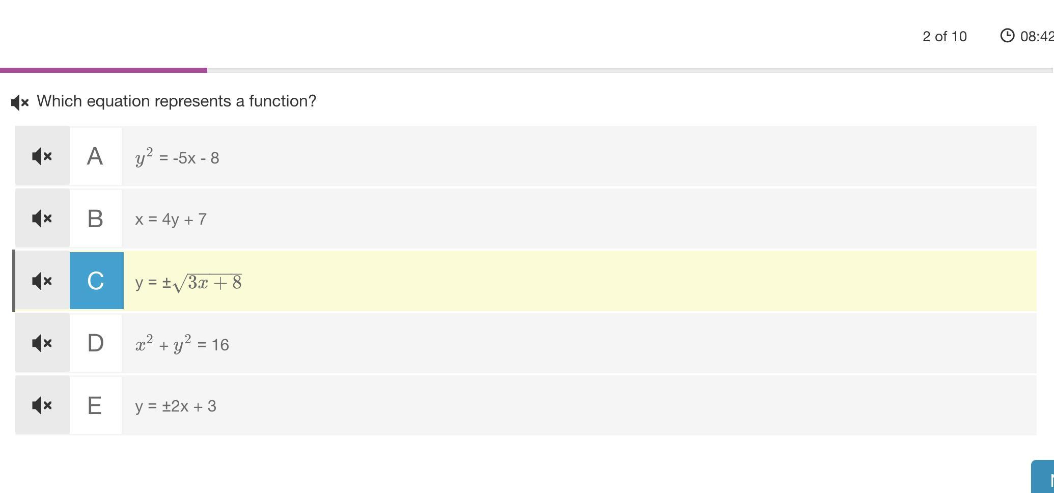Click the audio icon beside the question text
1054x493 pixels.
[x=20, y=102]
